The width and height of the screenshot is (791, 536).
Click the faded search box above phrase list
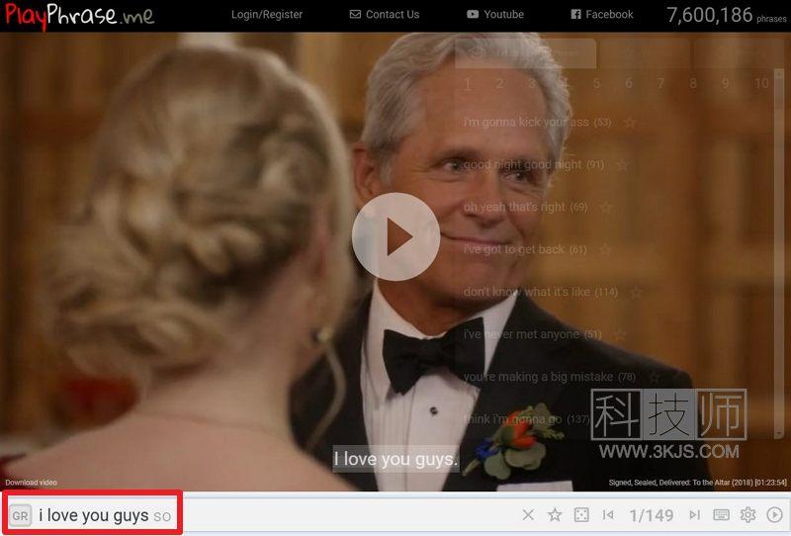[525, 53]
